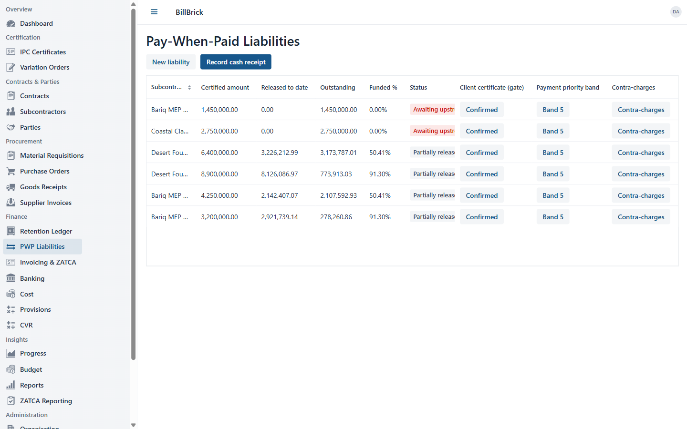Click the Provisions calculator icon
This screenshot has width=687, height=429.
[11, 309]
